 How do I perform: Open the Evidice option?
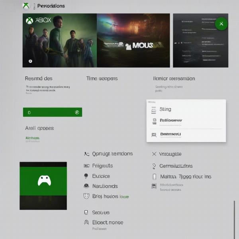[x=101, y=176]
